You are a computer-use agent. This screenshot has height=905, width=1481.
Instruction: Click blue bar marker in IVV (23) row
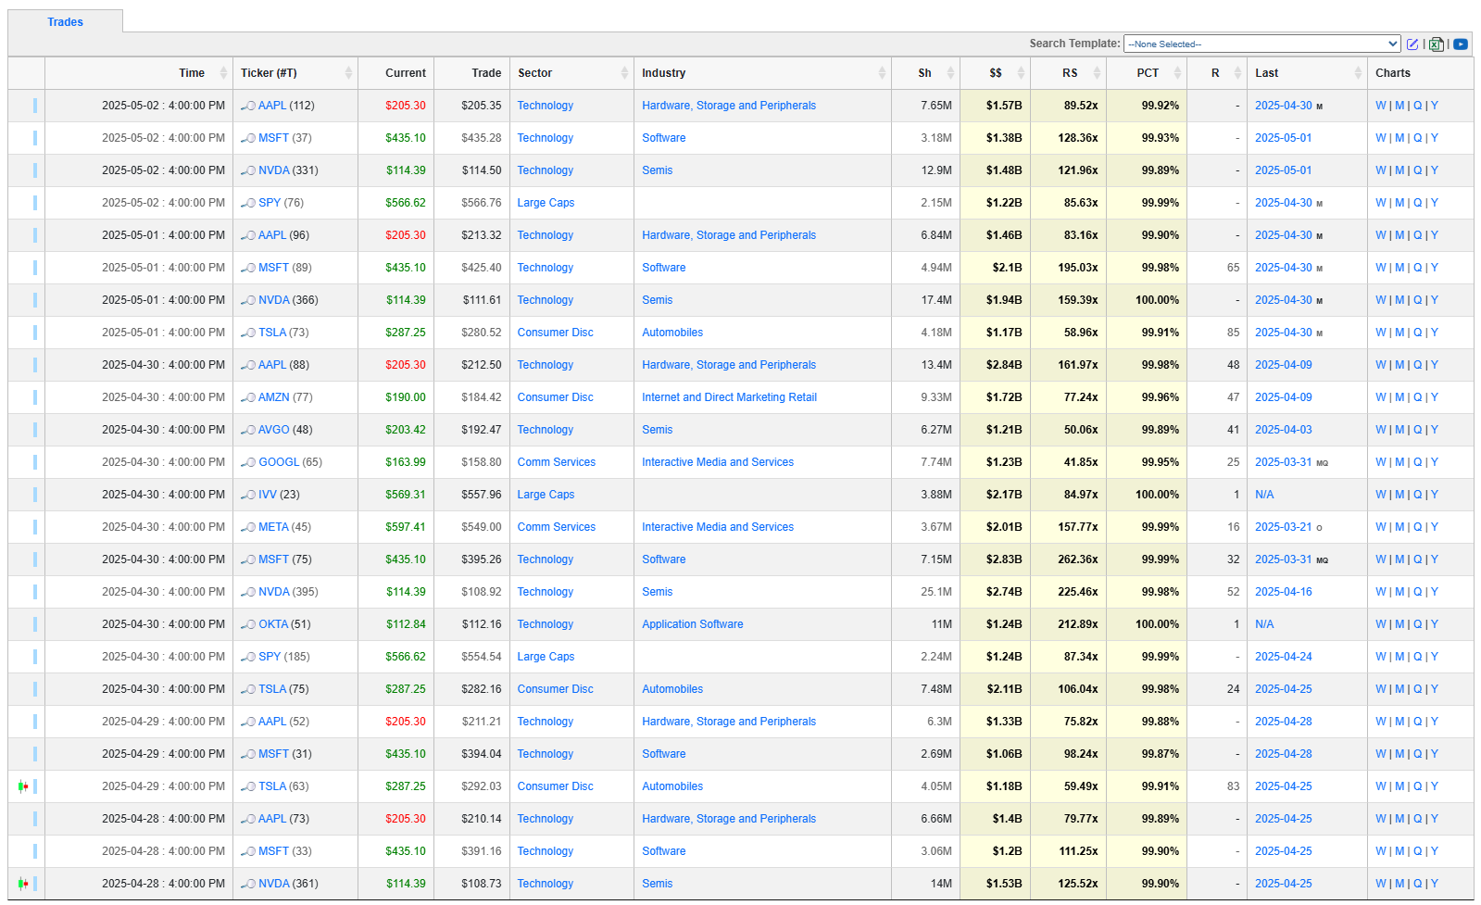35,495
